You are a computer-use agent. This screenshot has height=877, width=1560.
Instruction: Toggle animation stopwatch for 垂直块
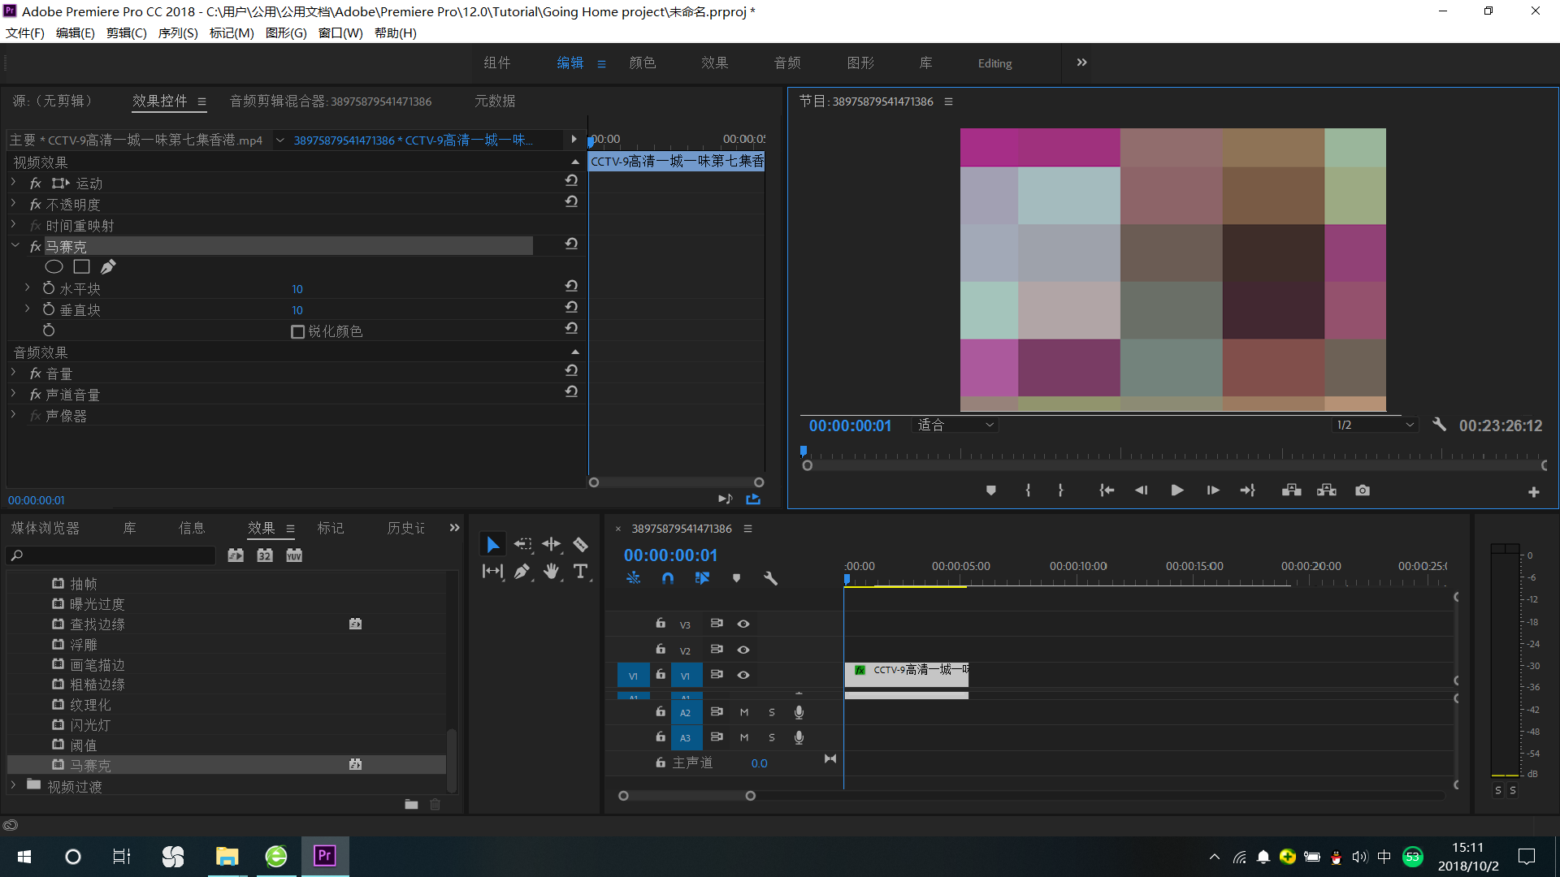tap(49, 309)
